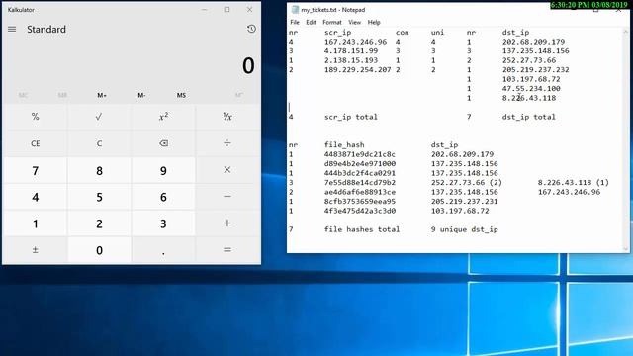The width and height of the screenshot is (633, 356).
Task: Click hash d89e4b2e4e971000
Action: 359,163
